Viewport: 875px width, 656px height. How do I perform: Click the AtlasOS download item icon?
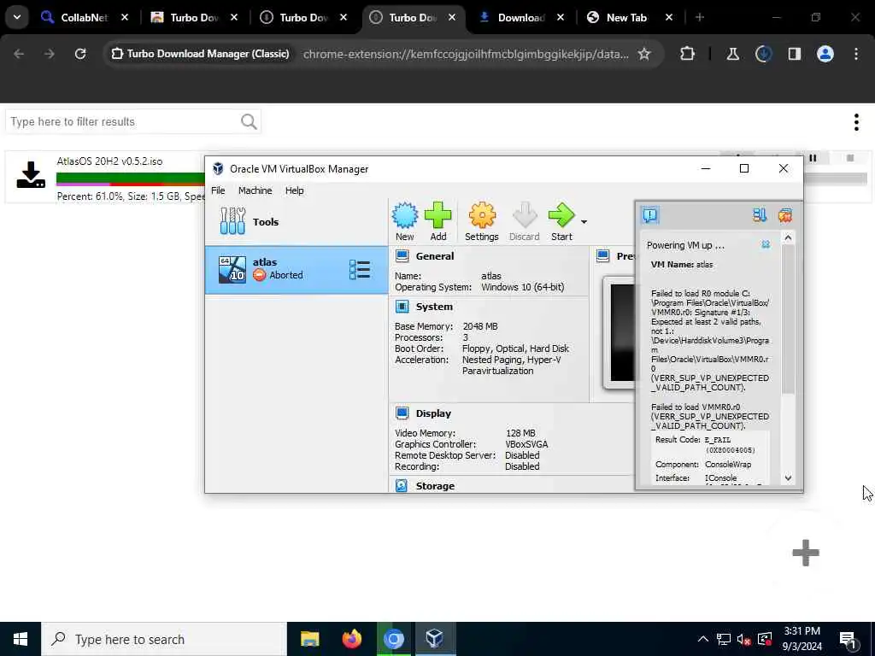[x=31, y=175]
